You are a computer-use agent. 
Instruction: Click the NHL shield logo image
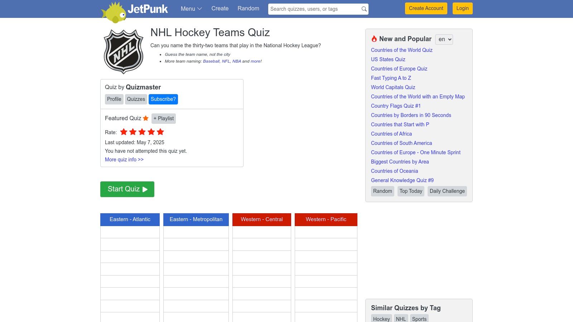[124, 52]
